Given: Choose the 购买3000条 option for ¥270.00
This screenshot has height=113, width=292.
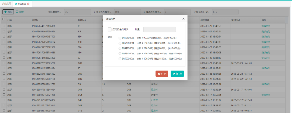Looking at the screenshot, I should tap(120, 48).
